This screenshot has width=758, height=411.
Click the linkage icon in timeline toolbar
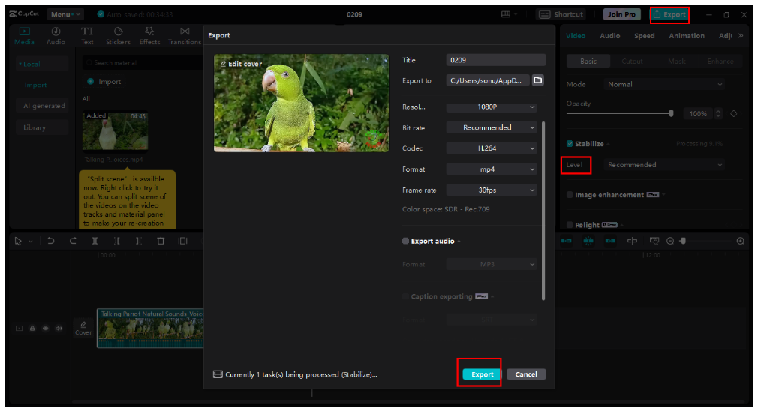point(610,241)
